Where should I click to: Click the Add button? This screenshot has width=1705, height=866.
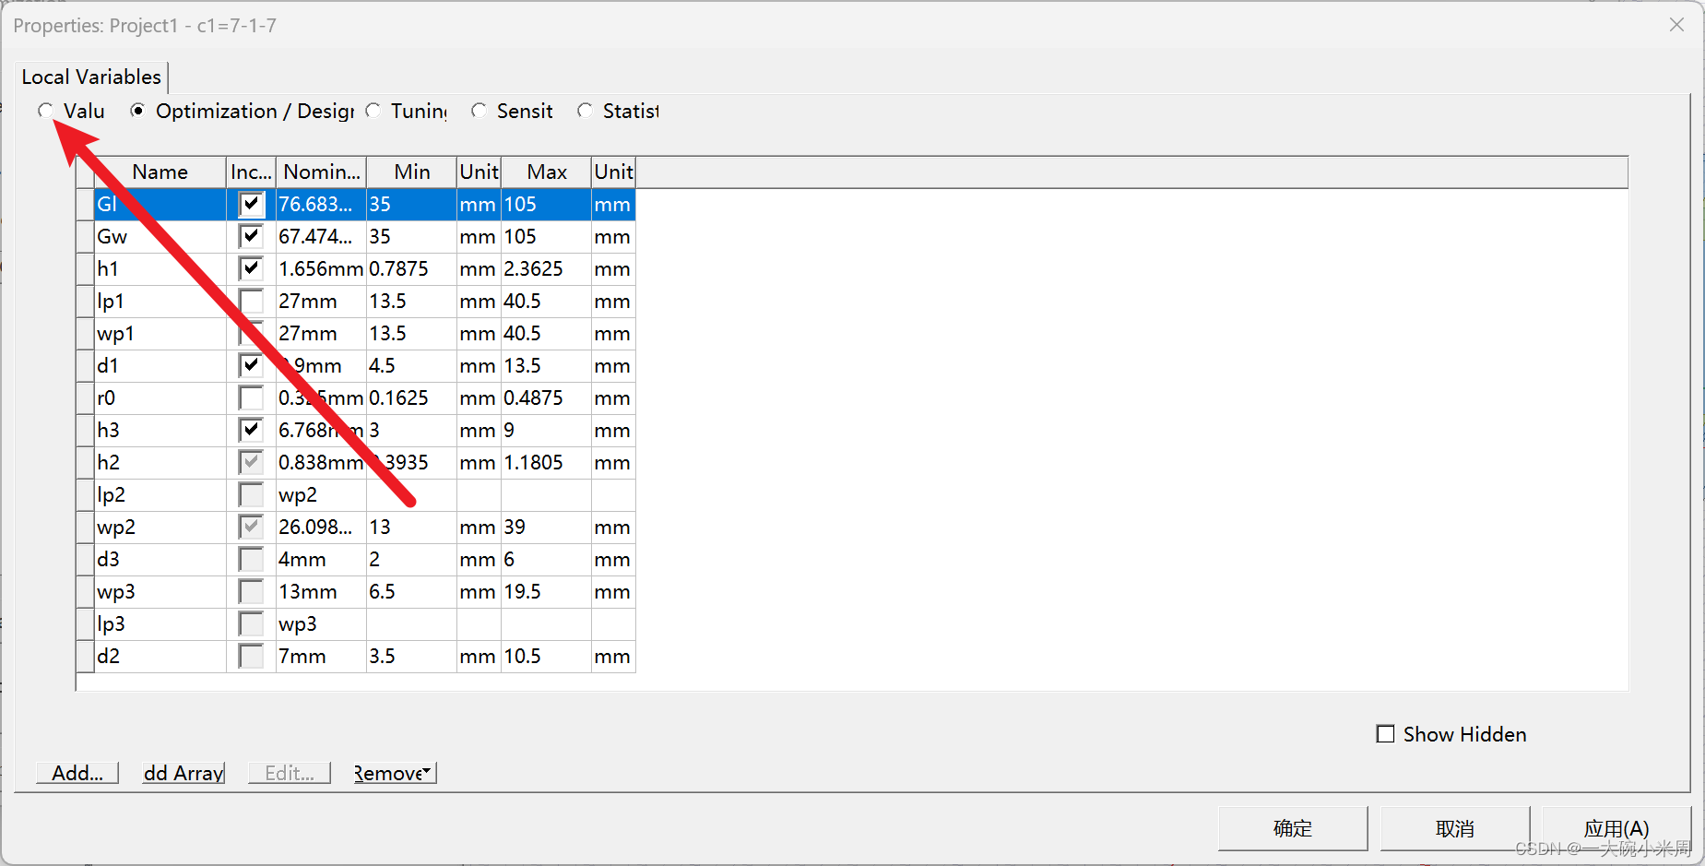click(76, 773)
